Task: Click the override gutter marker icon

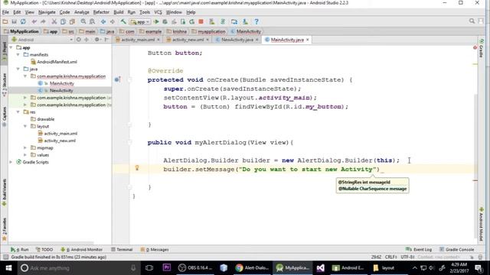Action: pos(117,79)
